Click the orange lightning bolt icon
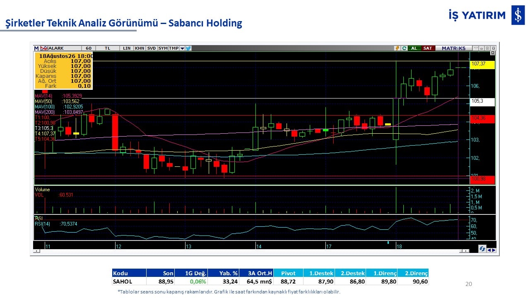Image resolution: width=530 pixels, height=298 pixels. [397, 48]
